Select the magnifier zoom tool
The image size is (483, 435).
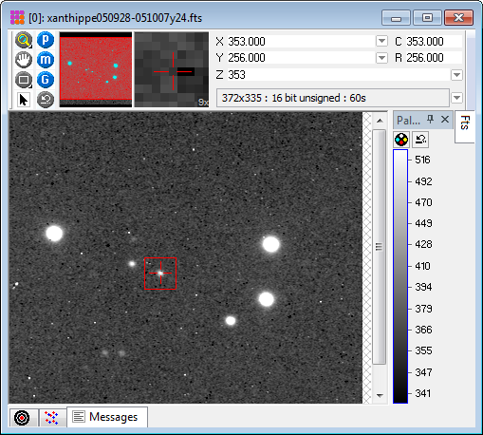click(24, 40)
